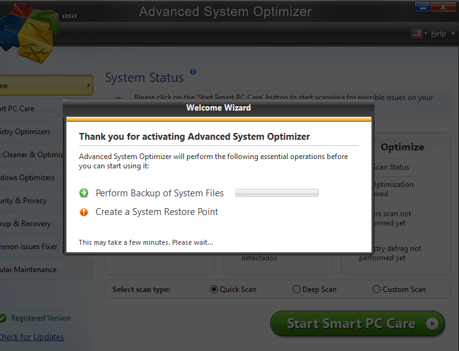Select Quick Scan radio button

214,289
